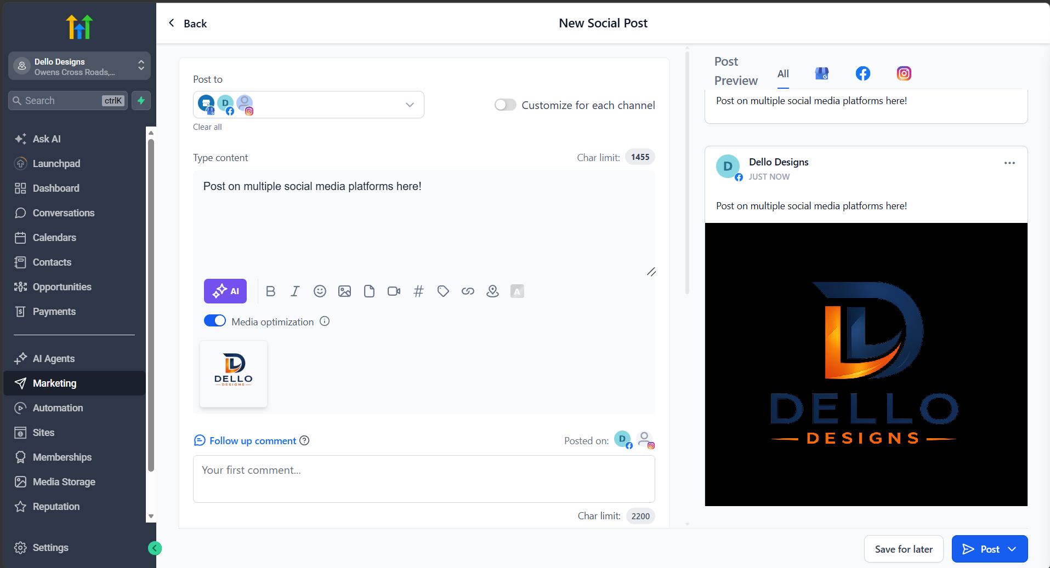This screenshot has width=1050, height=568.
Task: Toggle bold text formatting
Action: point(270,291)
